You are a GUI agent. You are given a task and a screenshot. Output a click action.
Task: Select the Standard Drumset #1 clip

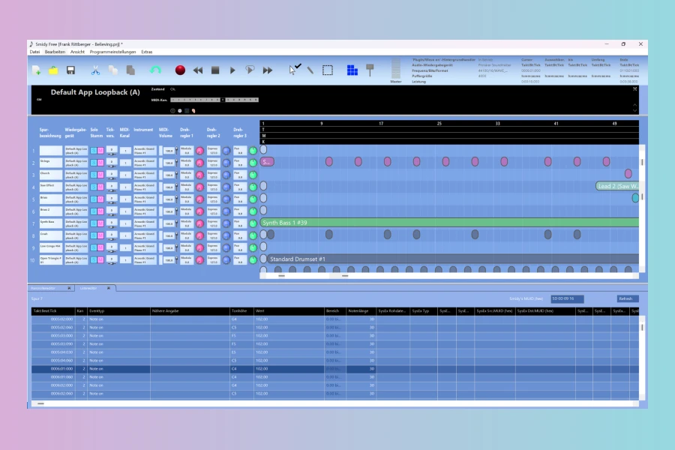pos(453,259)
